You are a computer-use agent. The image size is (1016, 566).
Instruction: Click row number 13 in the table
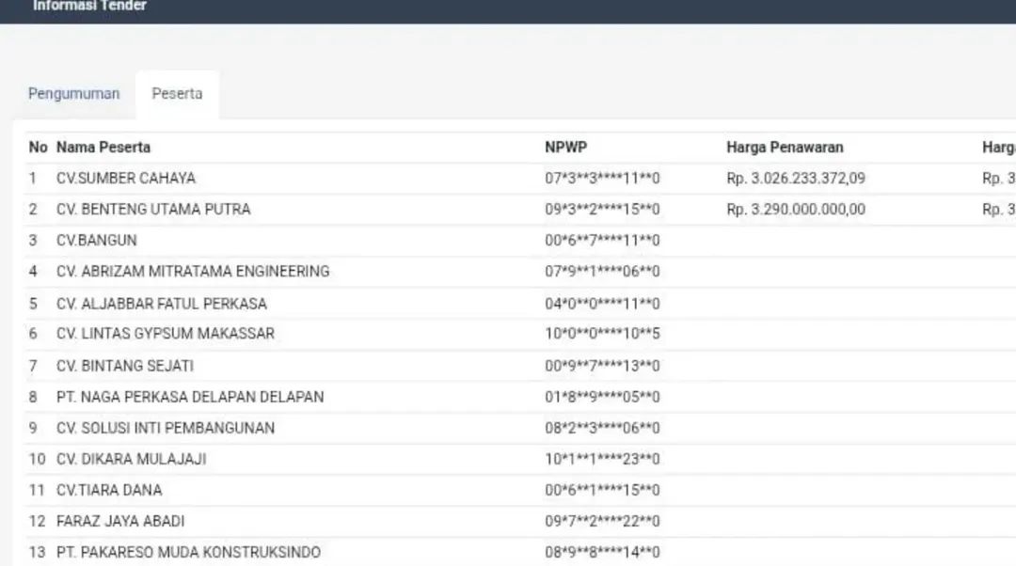tap(37, 553)
